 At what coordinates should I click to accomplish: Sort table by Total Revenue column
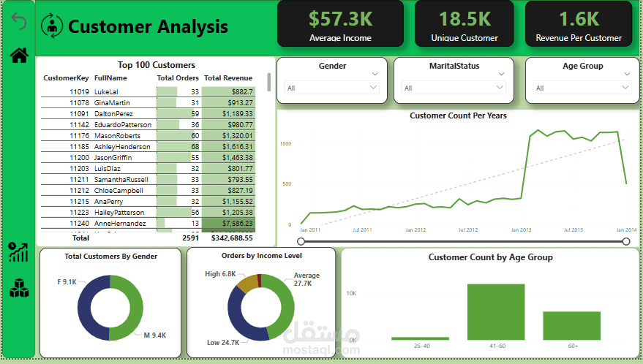tap(228, 78)
